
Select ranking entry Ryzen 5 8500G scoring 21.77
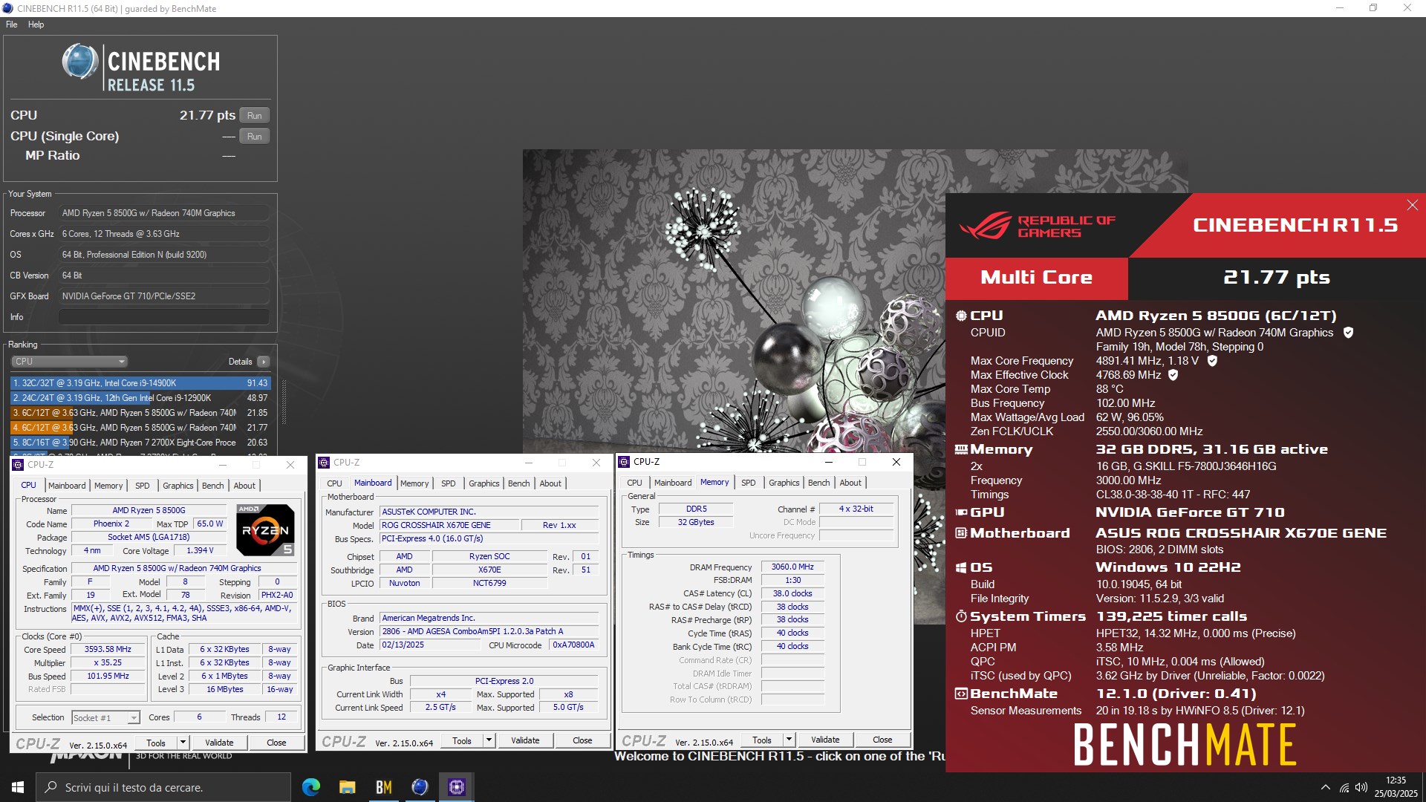tap(140, 428)
